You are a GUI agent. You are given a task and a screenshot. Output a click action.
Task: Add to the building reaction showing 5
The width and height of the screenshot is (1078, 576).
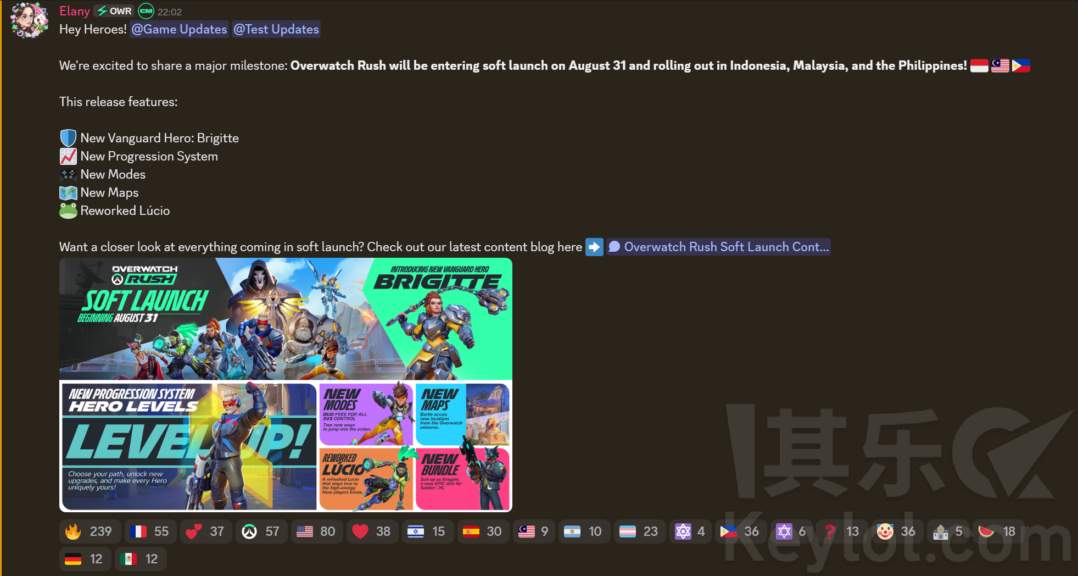coord(948,531)
